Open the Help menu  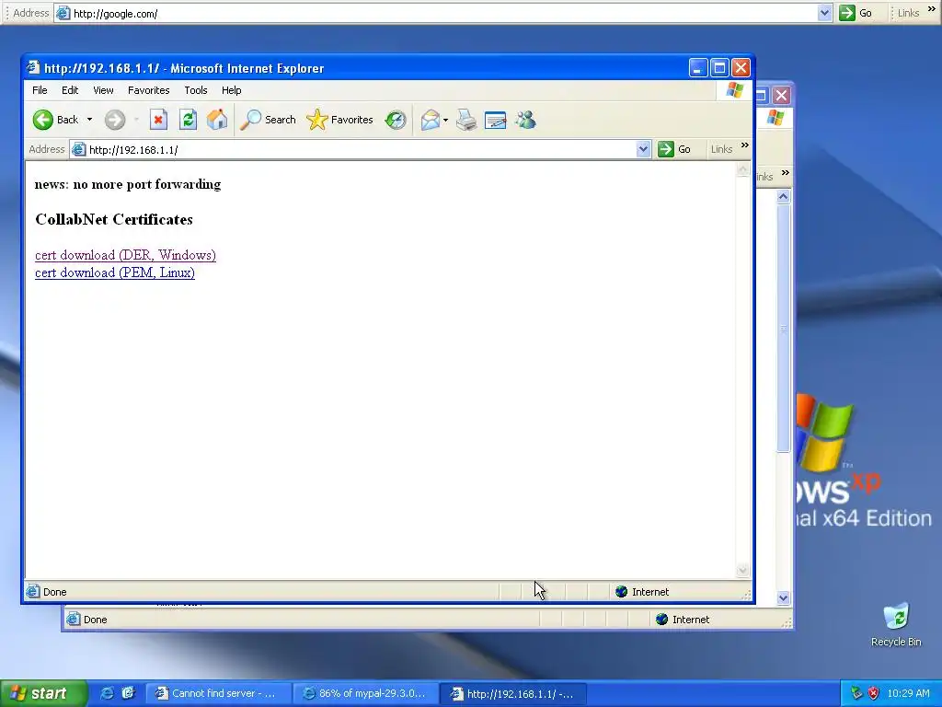231,90
